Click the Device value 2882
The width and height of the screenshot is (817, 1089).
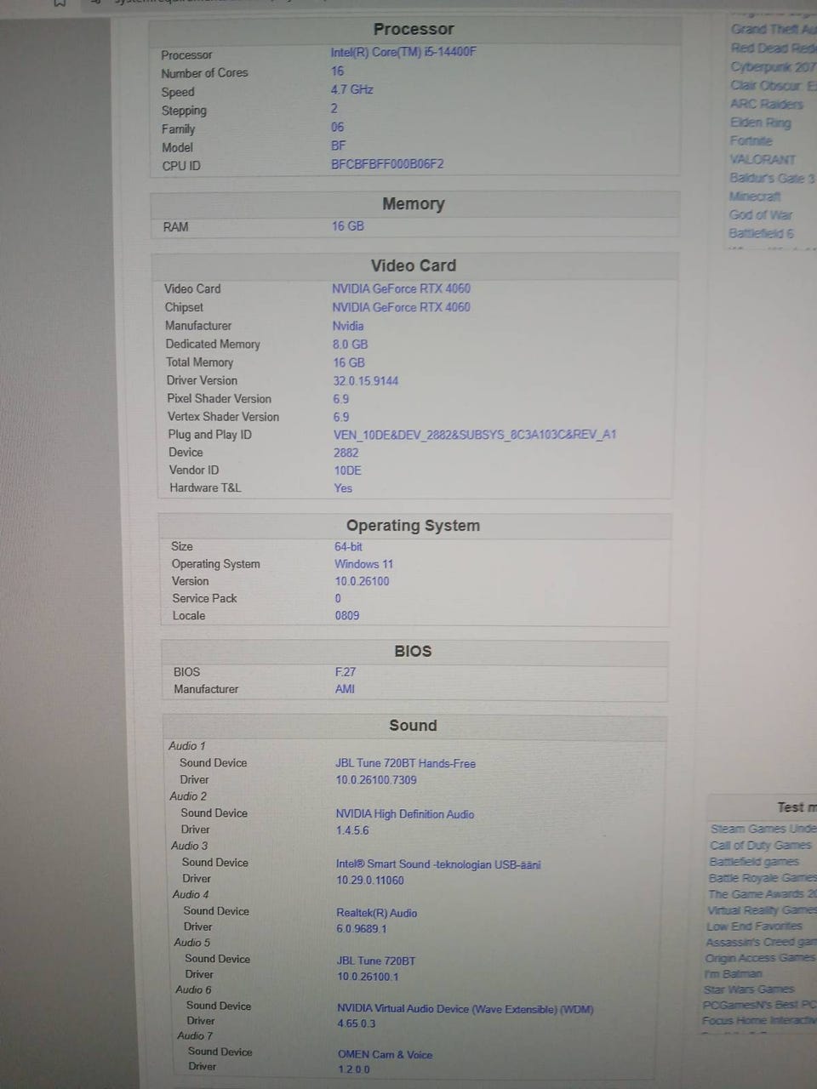pyautogui.click(x=346, y=453)
